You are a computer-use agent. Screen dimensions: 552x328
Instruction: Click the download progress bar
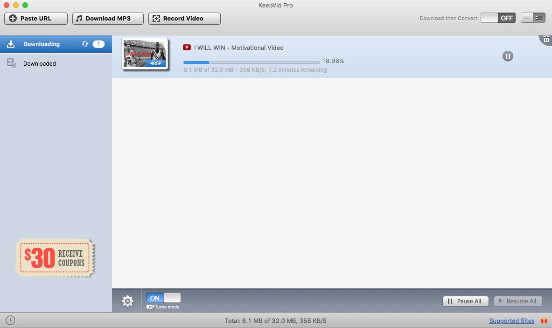[252, 62]
